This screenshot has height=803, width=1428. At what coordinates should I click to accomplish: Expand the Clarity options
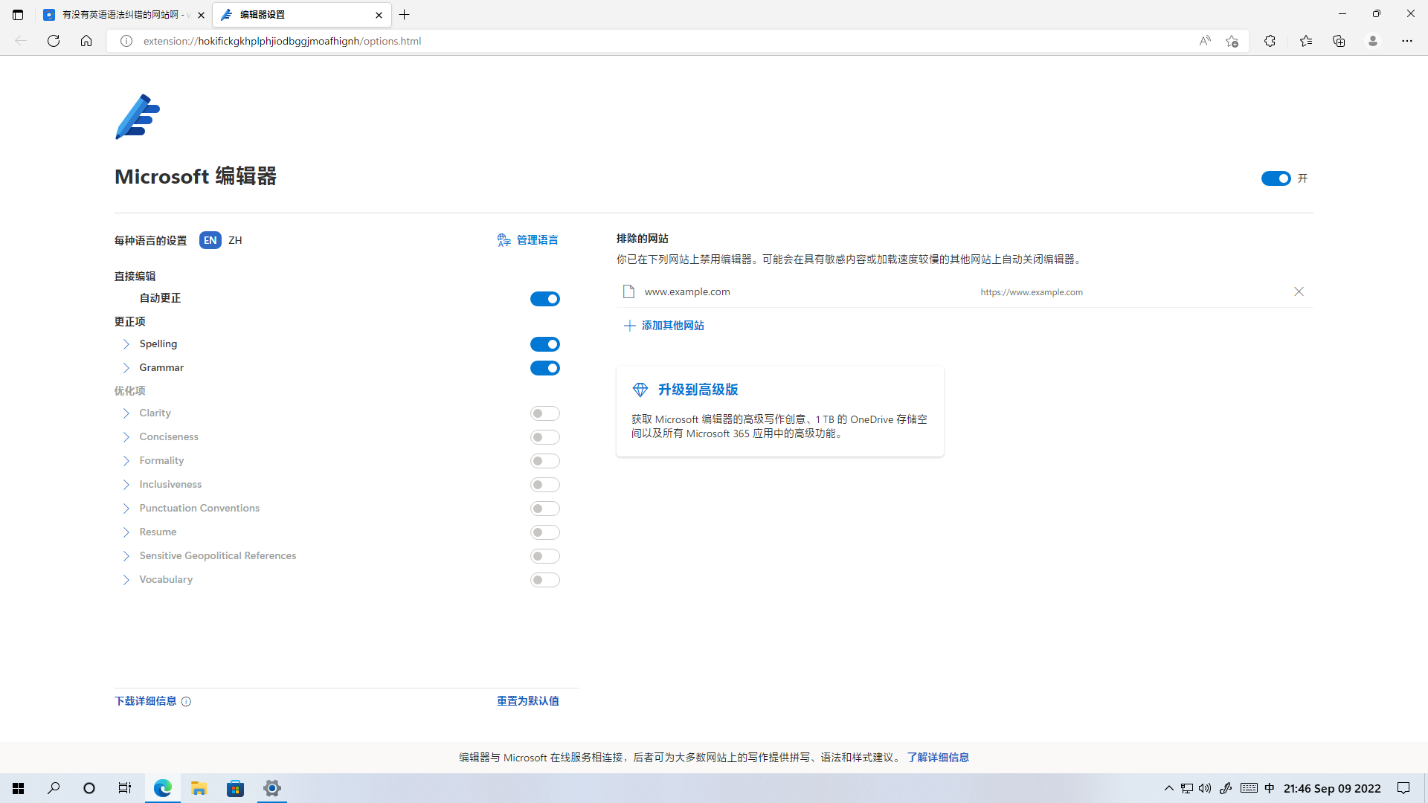point(126,413)
